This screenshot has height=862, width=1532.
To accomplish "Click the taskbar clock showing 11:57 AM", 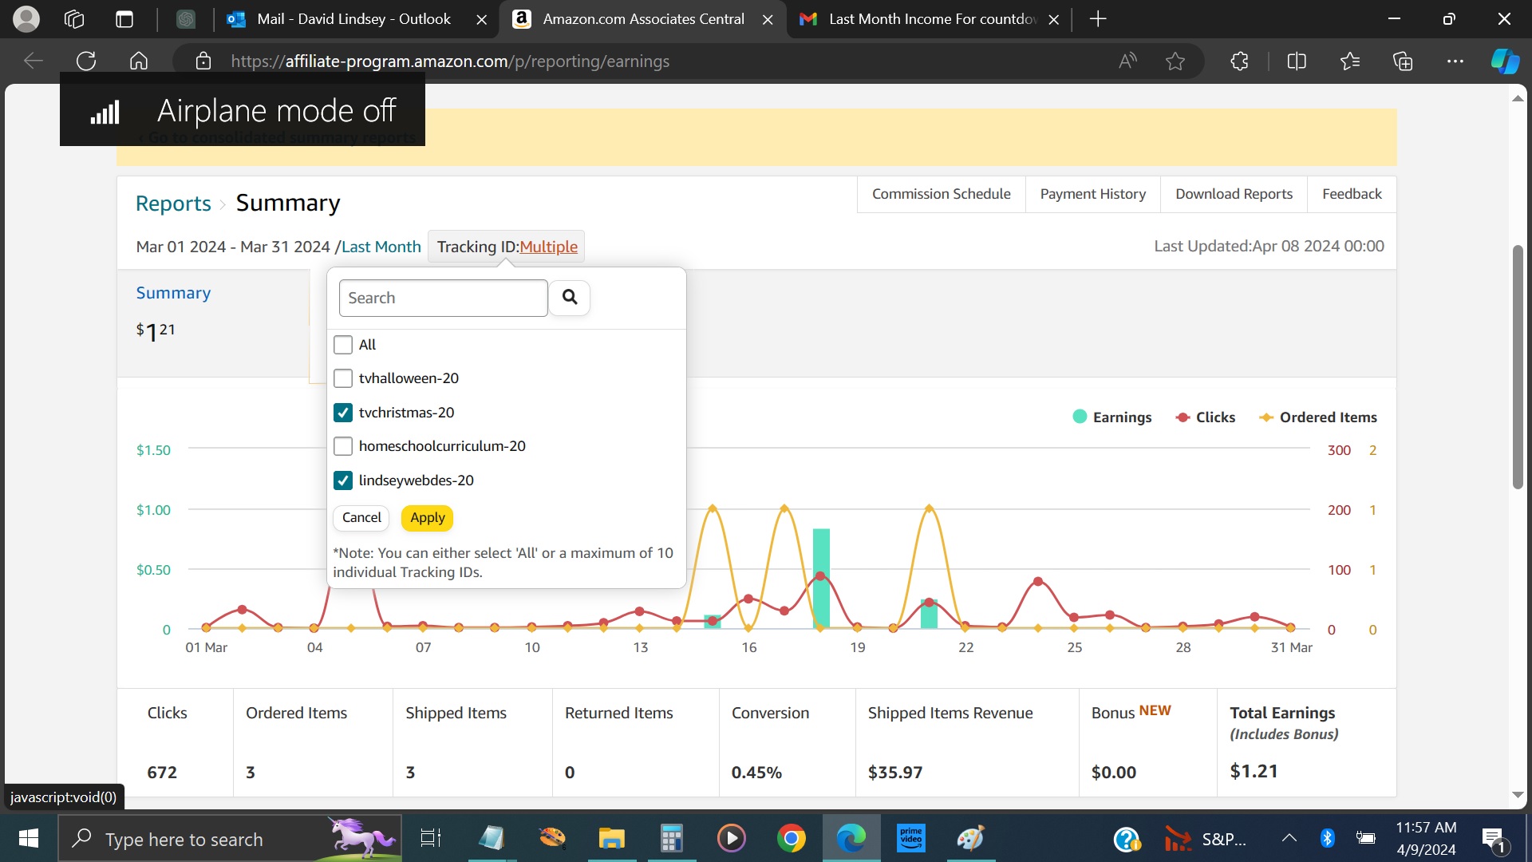I will pos(1426,838).
